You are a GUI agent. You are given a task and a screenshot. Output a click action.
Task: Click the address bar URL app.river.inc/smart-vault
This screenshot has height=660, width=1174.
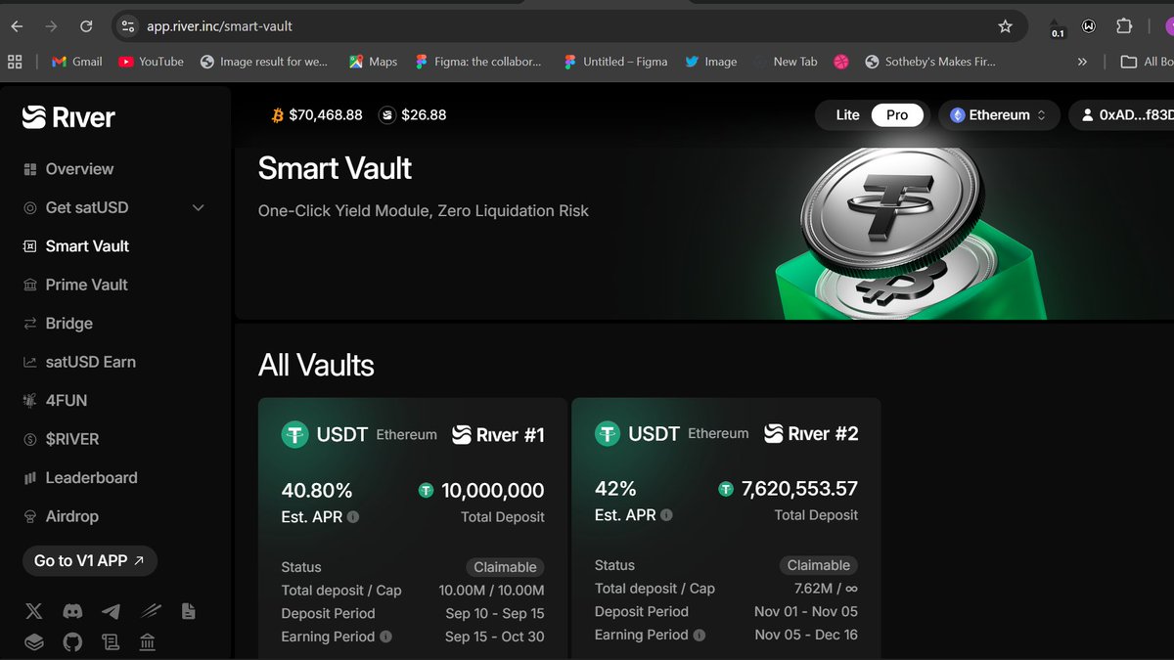click(x=219, y=26)
